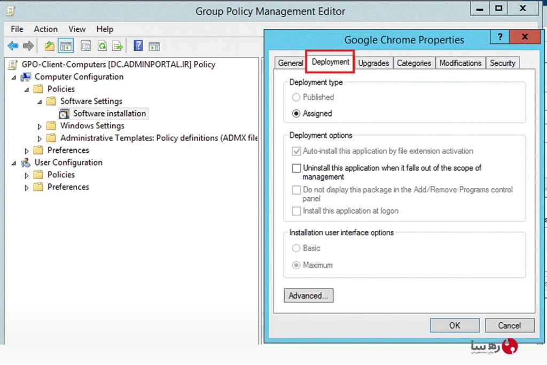
Task: Click the Back arrow in the toolbar
Action: pos(13,46)
